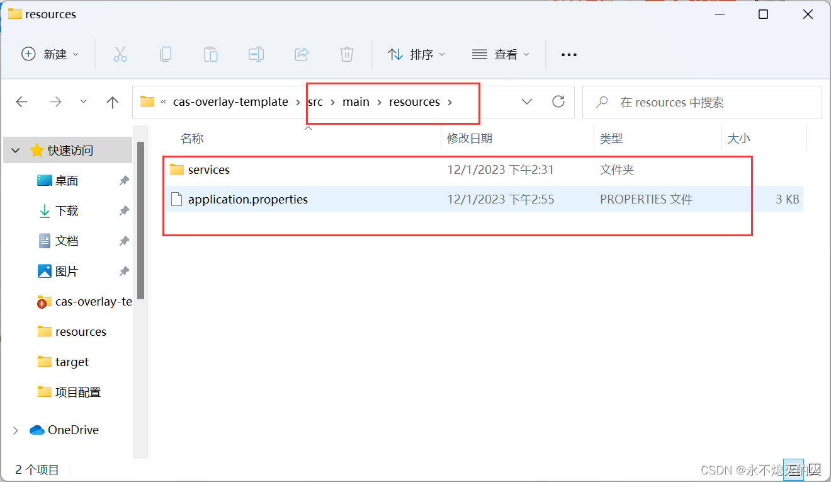
Task: Click the PROPERTIES 文件 type cell
Action: point(646,199)
